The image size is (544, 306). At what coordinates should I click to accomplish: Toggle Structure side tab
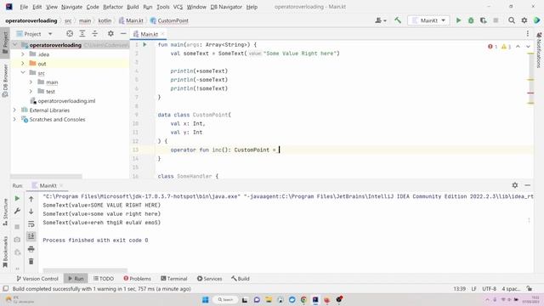click(x=5, y=212)
